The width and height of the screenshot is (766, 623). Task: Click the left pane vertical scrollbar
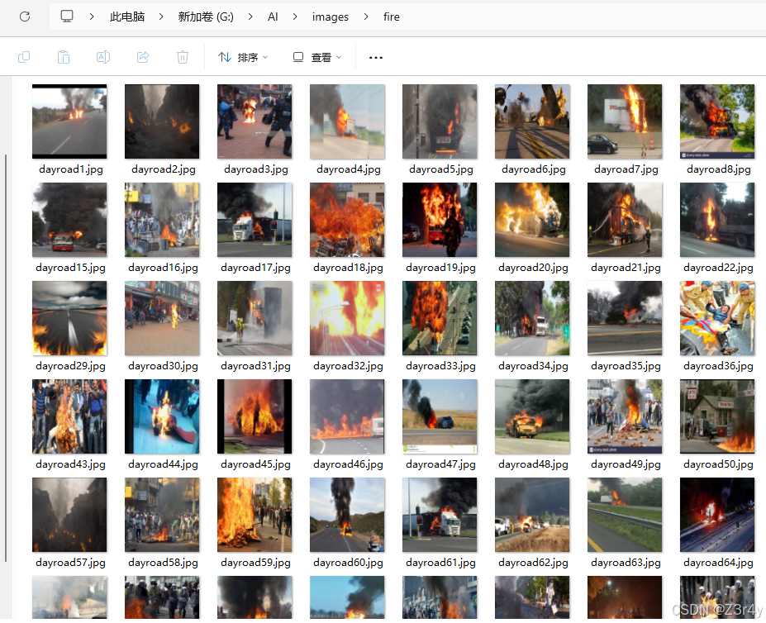6,358
